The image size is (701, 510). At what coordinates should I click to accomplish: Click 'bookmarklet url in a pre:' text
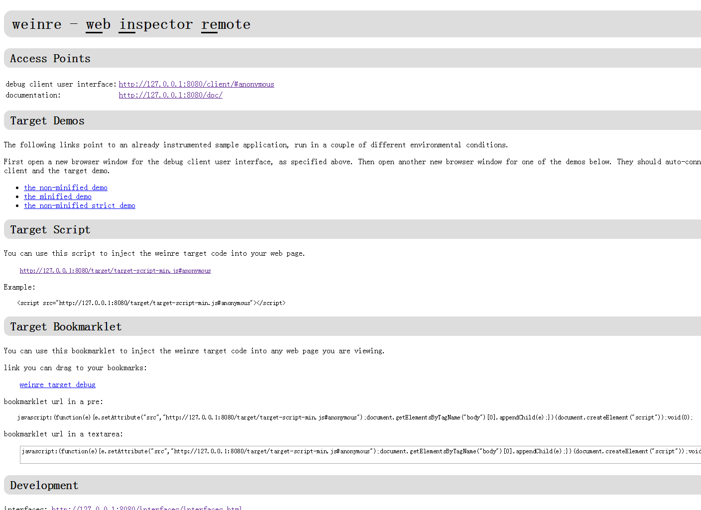[x=53, y=402]
